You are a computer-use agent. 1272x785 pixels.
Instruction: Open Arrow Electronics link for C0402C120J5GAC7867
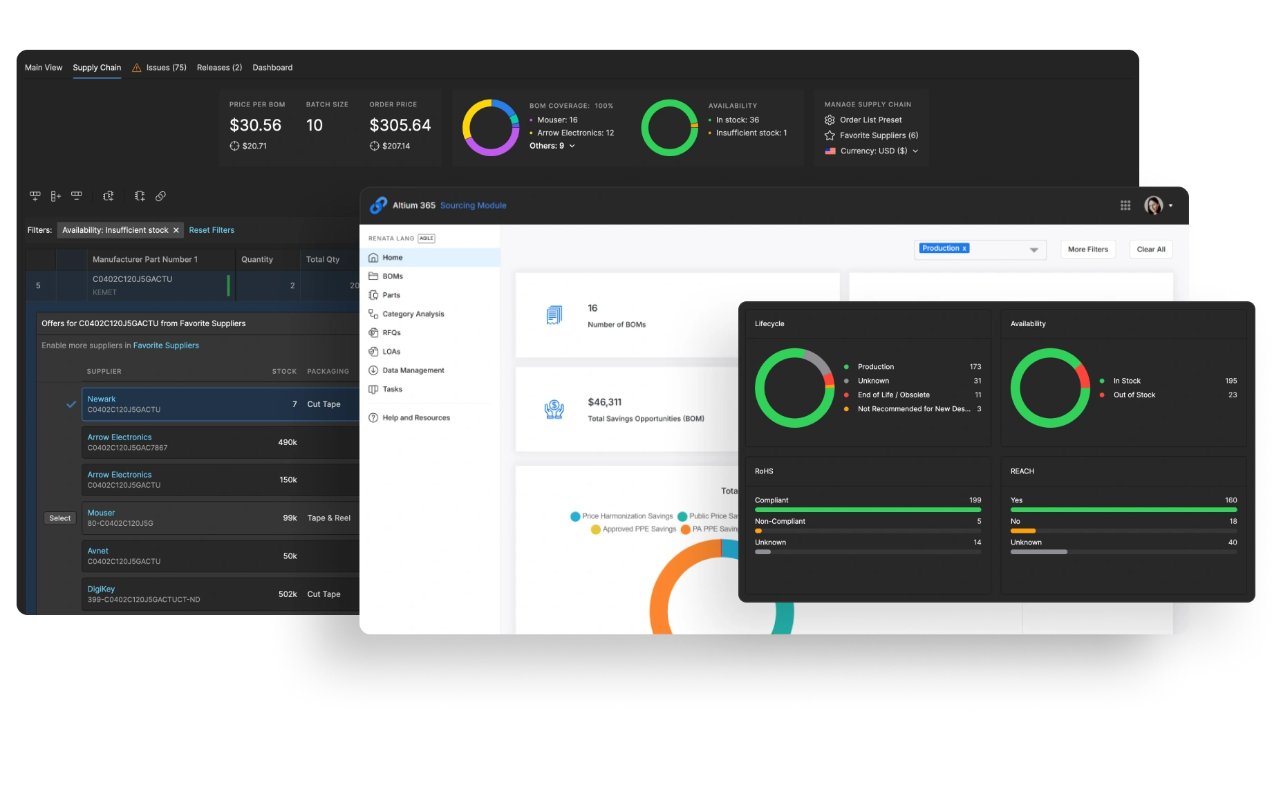pyautogui.click(x=120, y=437)
